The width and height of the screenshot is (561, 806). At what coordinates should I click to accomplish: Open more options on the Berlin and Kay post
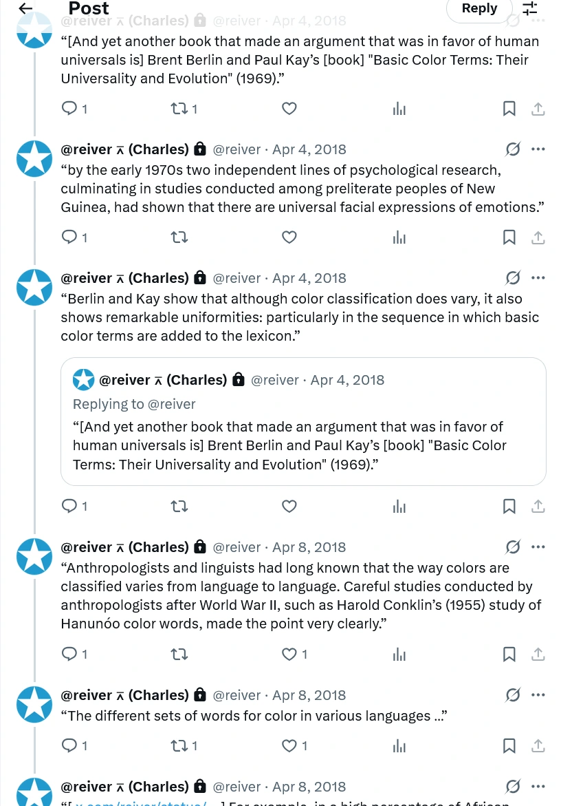[538, 278]
